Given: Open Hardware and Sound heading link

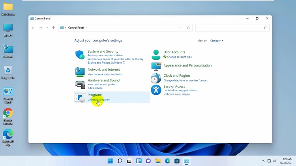Looking at the screenshot, I should point(103,80).
